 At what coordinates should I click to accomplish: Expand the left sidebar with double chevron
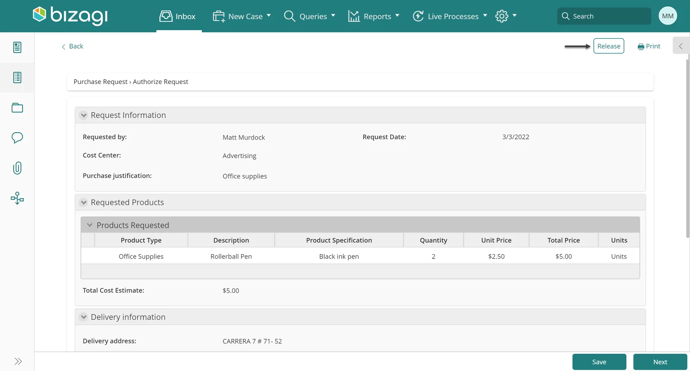[18, 361]
